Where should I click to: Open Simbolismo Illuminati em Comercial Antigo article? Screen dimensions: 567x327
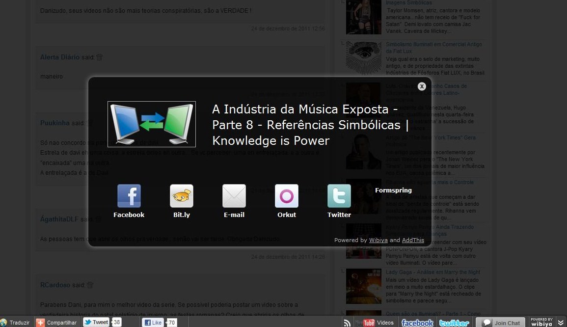coord(433,48)
